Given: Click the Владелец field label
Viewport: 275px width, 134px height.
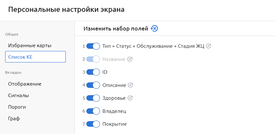Looking at the screenshot, I should pos(114,111).
